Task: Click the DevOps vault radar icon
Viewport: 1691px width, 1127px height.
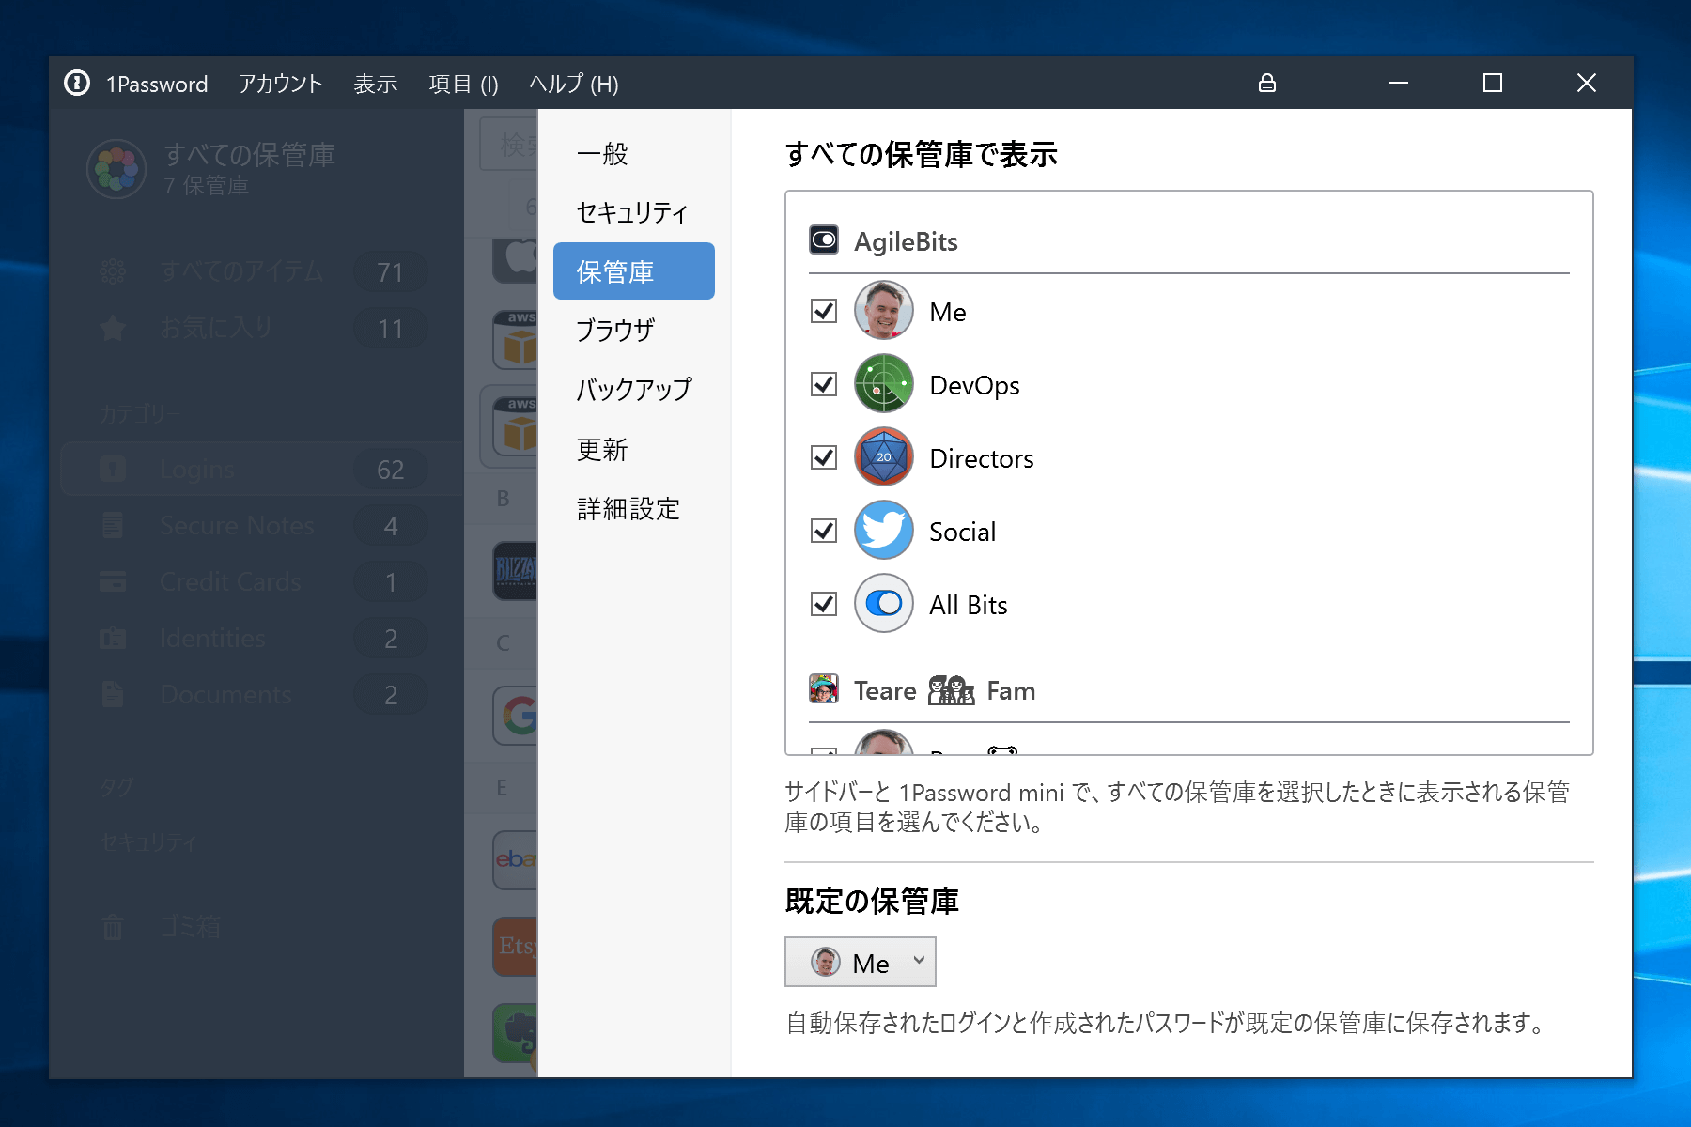Action: (x=883, y=384)
